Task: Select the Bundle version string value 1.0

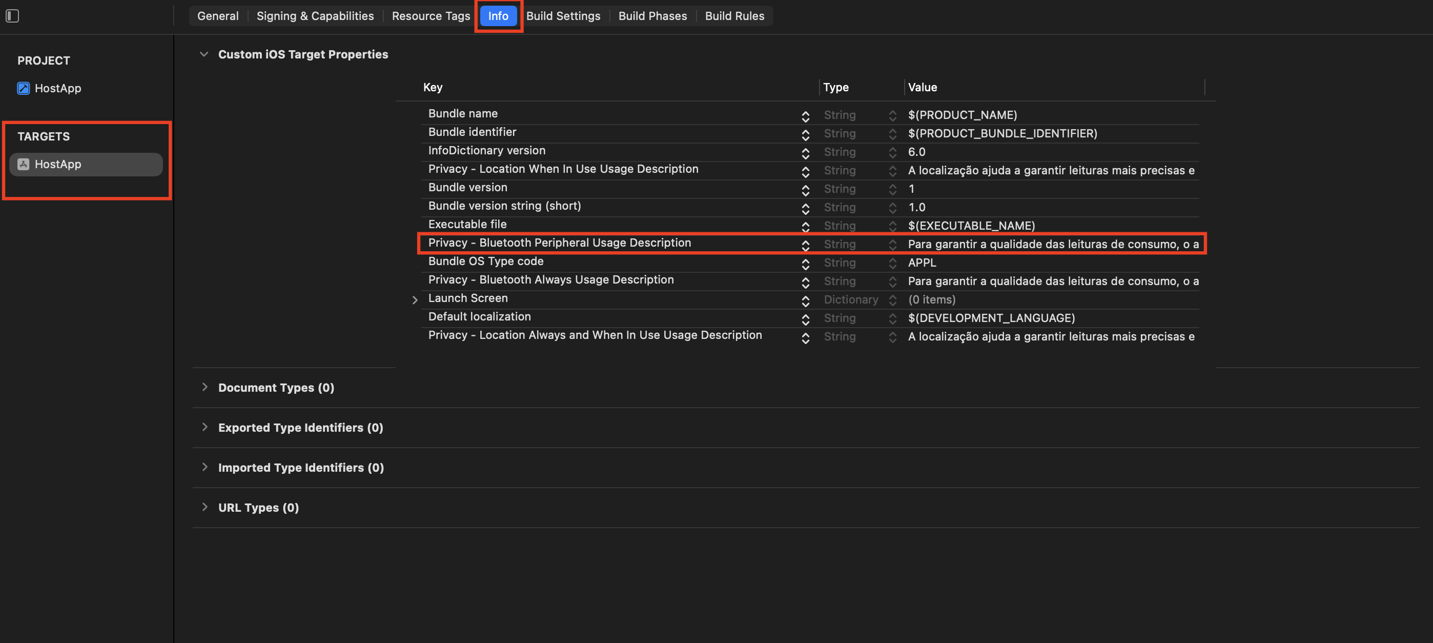Action: tap(916, 207)
